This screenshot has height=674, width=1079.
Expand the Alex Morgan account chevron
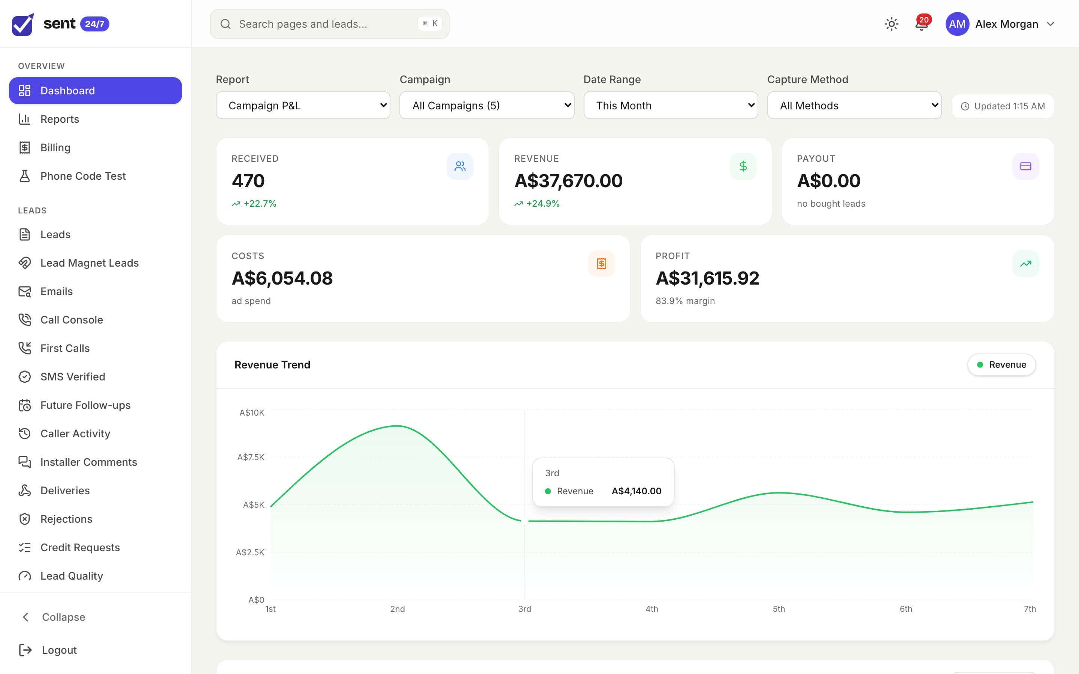click(1051, 24)
